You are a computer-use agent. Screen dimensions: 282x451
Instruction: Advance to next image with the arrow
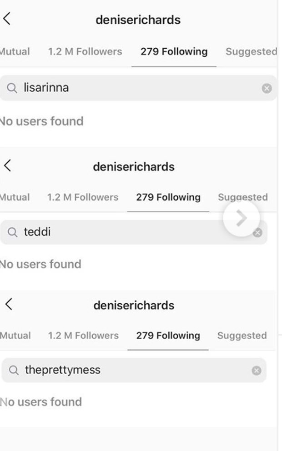[x=241, y=218]
